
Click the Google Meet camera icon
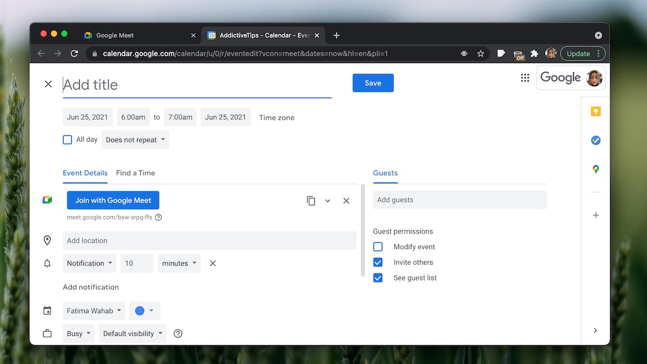47,200
